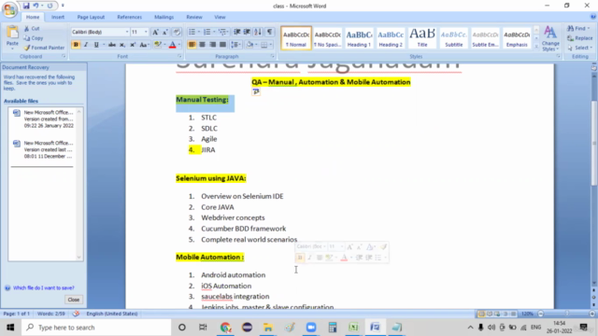598x336 pixels.
Task: Apply the No Spacing style
Action: (x=327, y=38)
